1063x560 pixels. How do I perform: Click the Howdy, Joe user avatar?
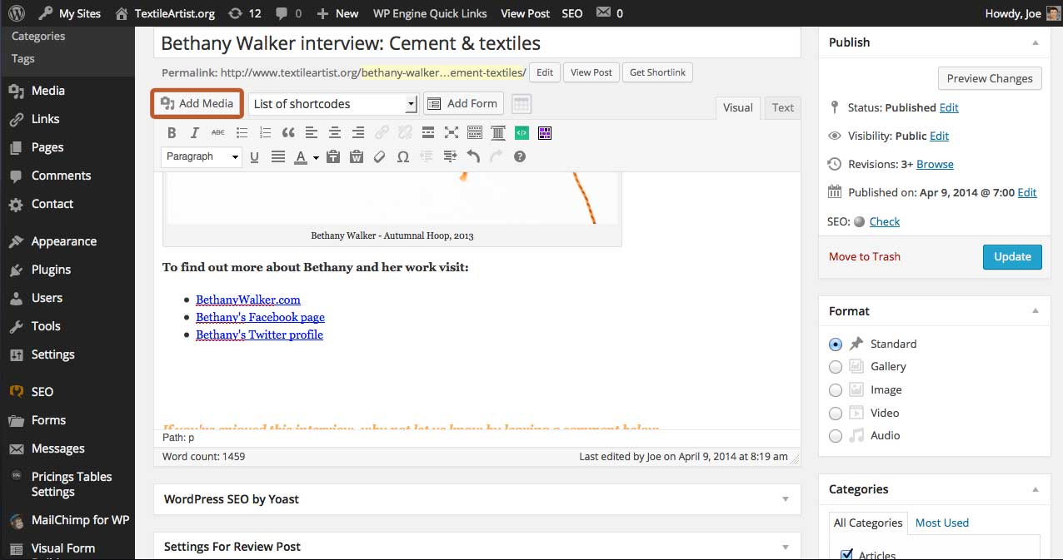point(1053,13)
